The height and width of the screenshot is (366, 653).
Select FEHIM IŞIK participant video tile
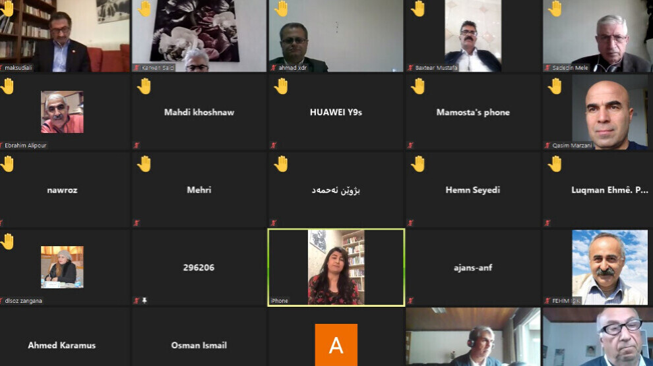[x=598, y=267]
